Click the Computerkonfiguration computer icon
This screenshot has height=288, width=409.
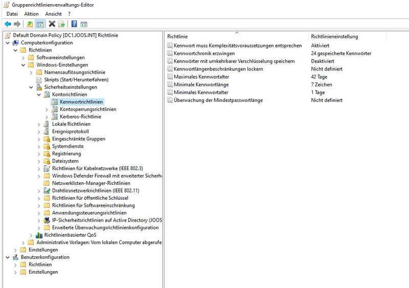coord(16,43)
